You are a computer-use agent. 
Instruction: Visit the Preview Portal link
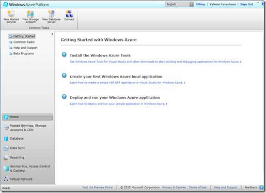click(97, 187)
